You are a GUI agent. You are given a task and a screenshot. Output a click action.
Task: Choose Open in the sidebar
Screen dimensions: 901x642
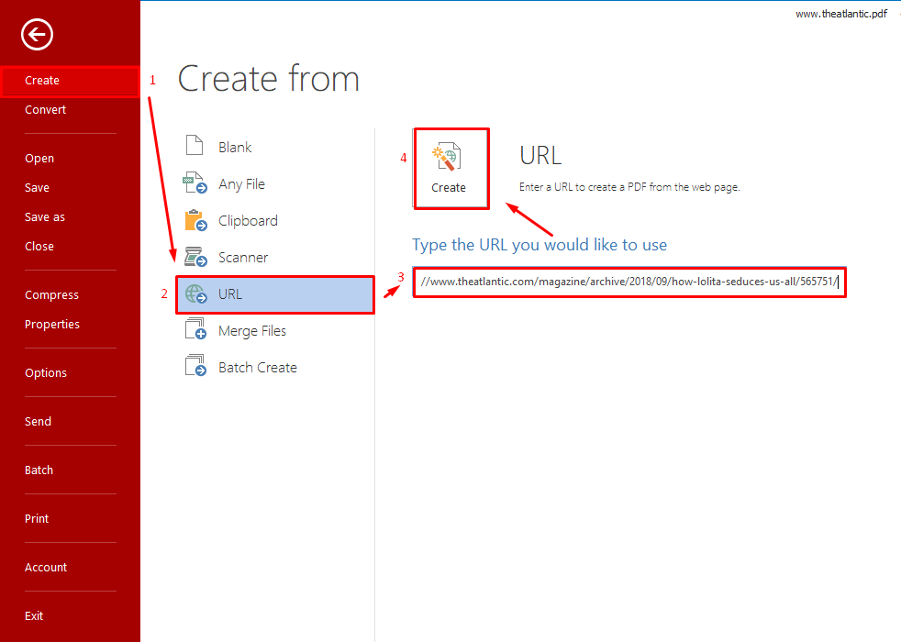[39, 159]
